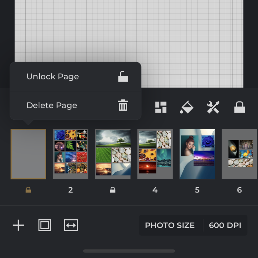Screen dimensions: 258x258
Task: Tap the horizontal fit width icon
Action: 71,225
